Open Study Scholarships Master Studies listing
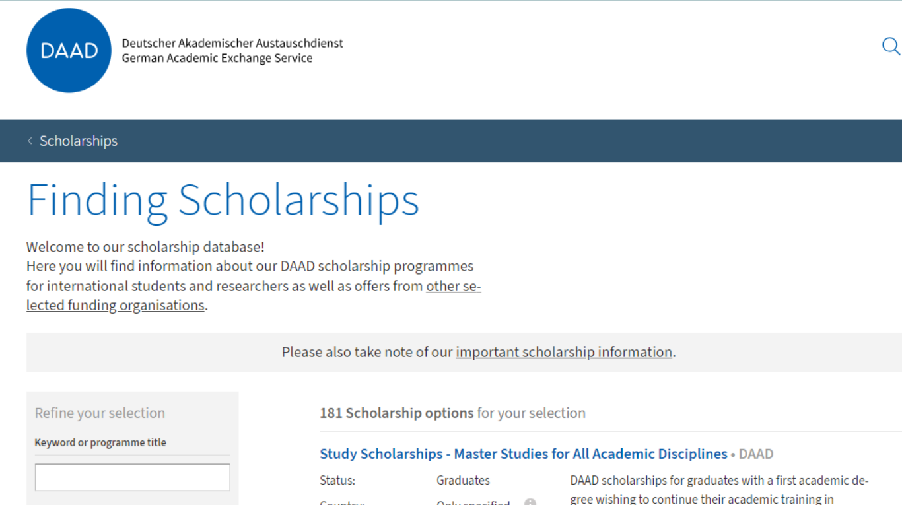Image resolution: width=902 pixels, height=507 pixels. pyautogui.click(x=524, y=454)
